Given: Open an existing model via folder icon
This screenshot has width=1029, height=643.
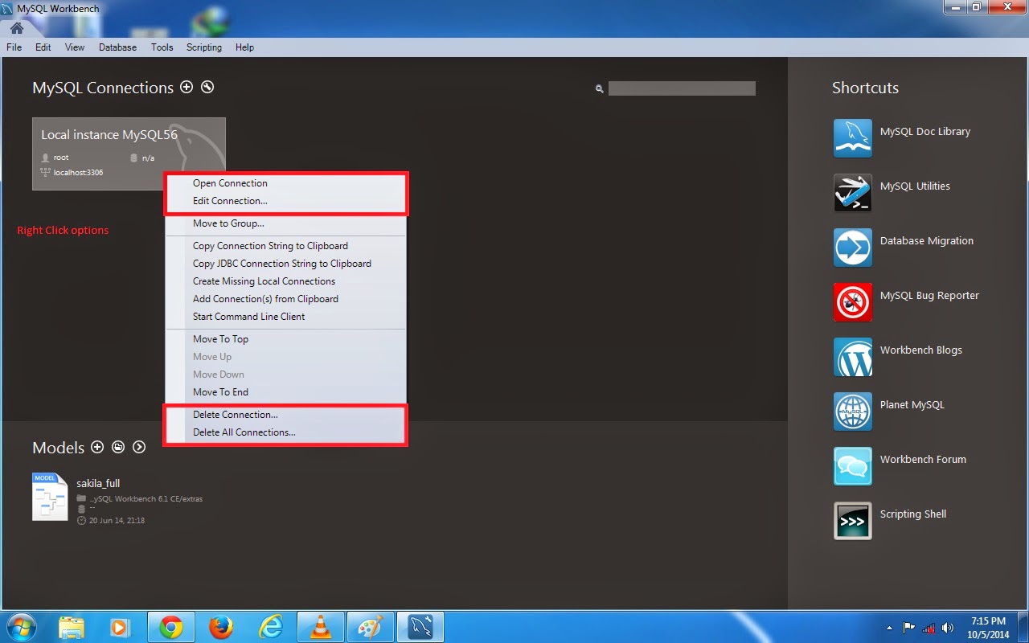Looking at the screenshot, I should (x=117, y=447).
